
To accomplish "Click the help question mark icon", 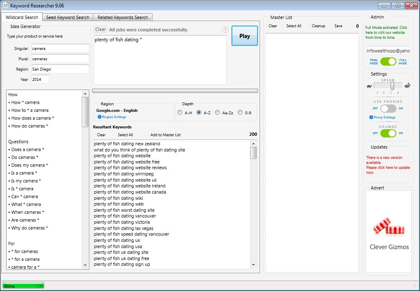I will (225, 30).
